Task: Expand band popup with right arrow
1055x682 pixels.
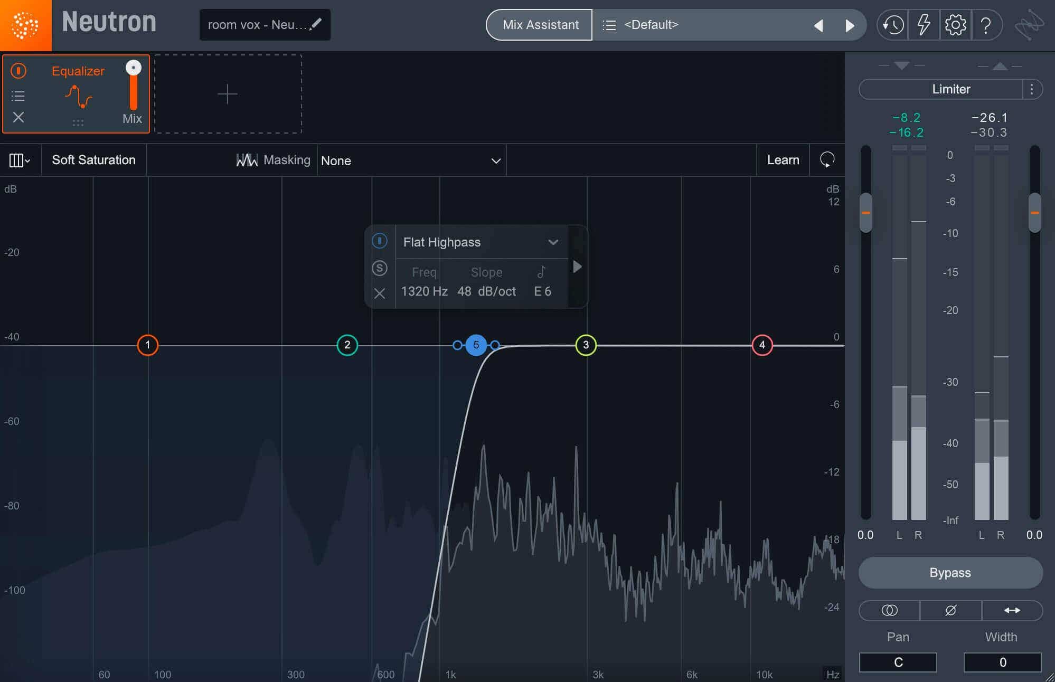Action: [577, 267]
